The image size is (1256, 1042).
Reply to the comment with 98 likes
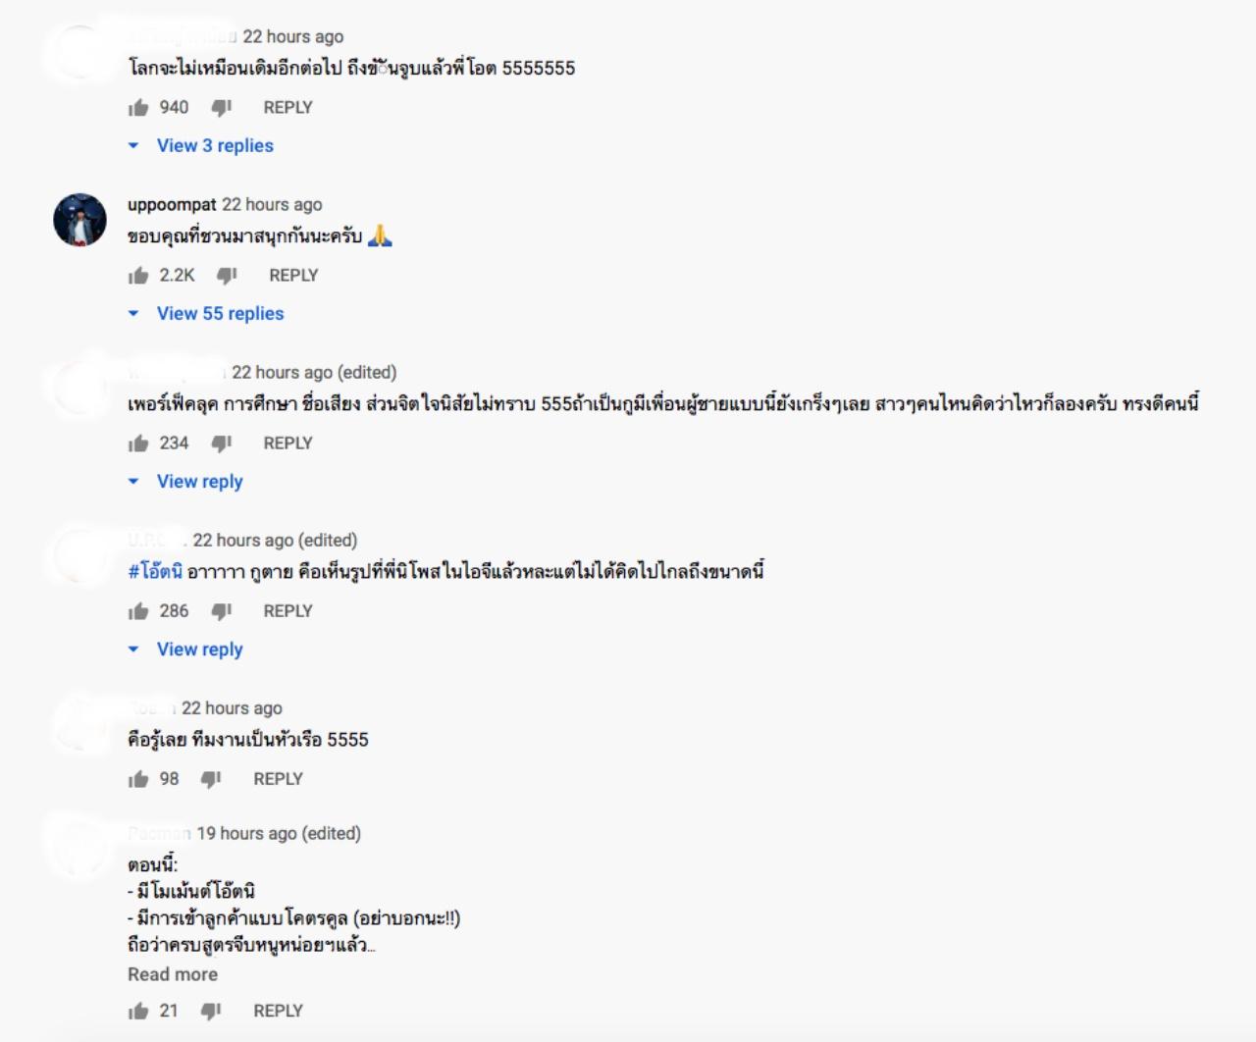tap(278, 779)
